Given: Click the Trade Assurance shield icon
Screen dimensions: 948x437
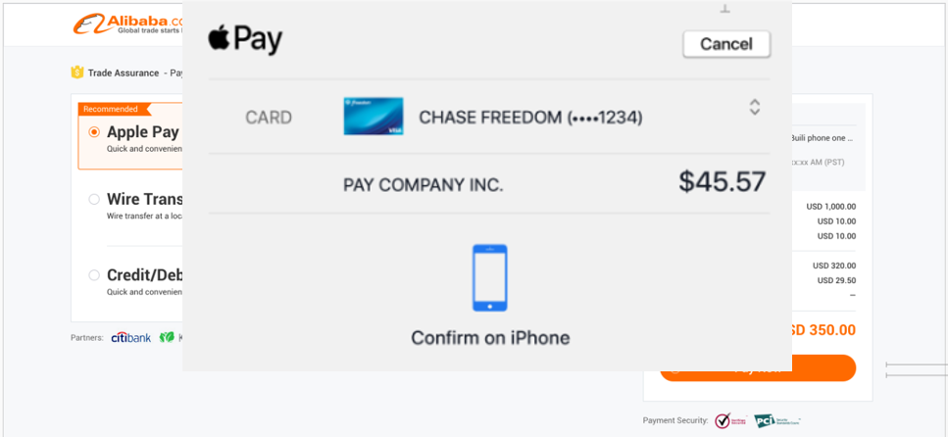Looking at the screenshot, I should (76, 73).
